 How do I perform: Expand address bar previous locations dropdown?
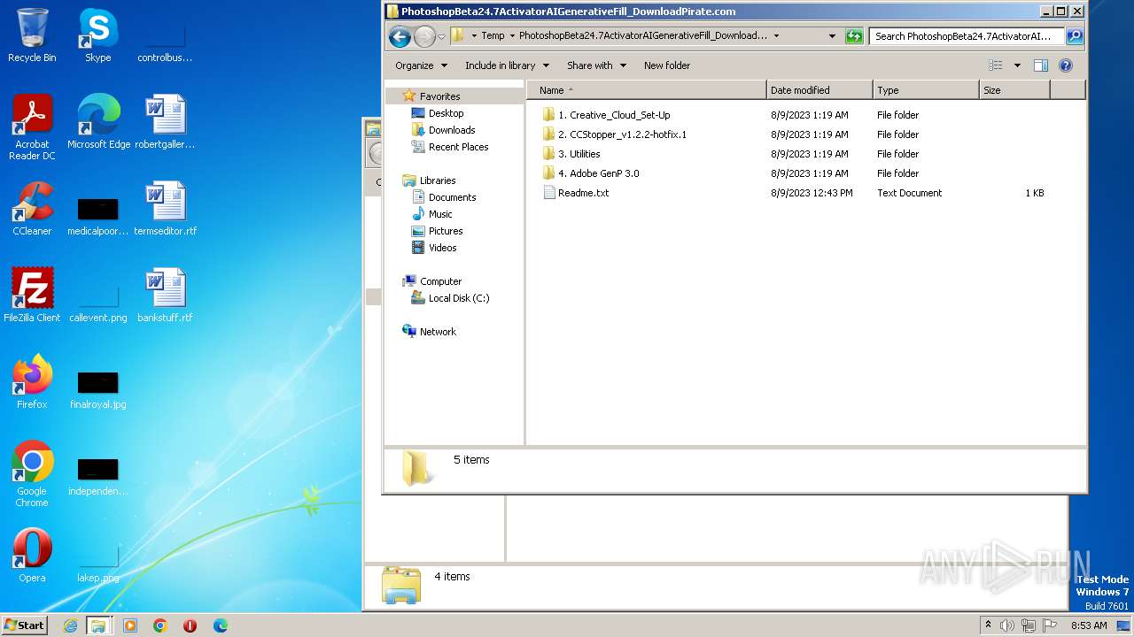point(832,36)
